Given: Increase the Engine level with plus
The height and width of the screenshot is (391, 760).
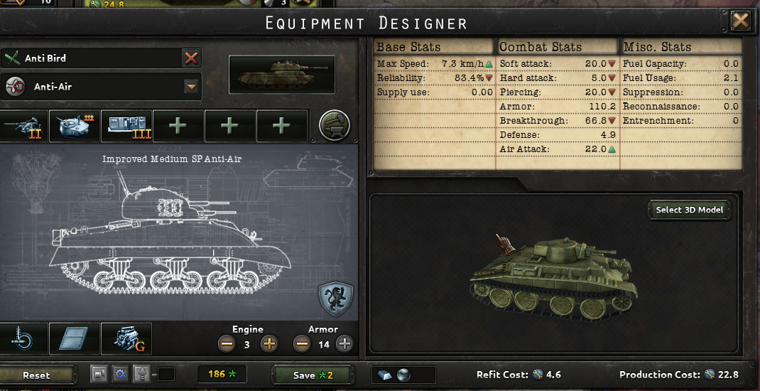Looking at the screenshot, I should (269, 344).
